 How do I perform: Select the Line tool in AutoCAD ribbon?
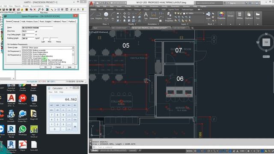click(x=92, y=15)
